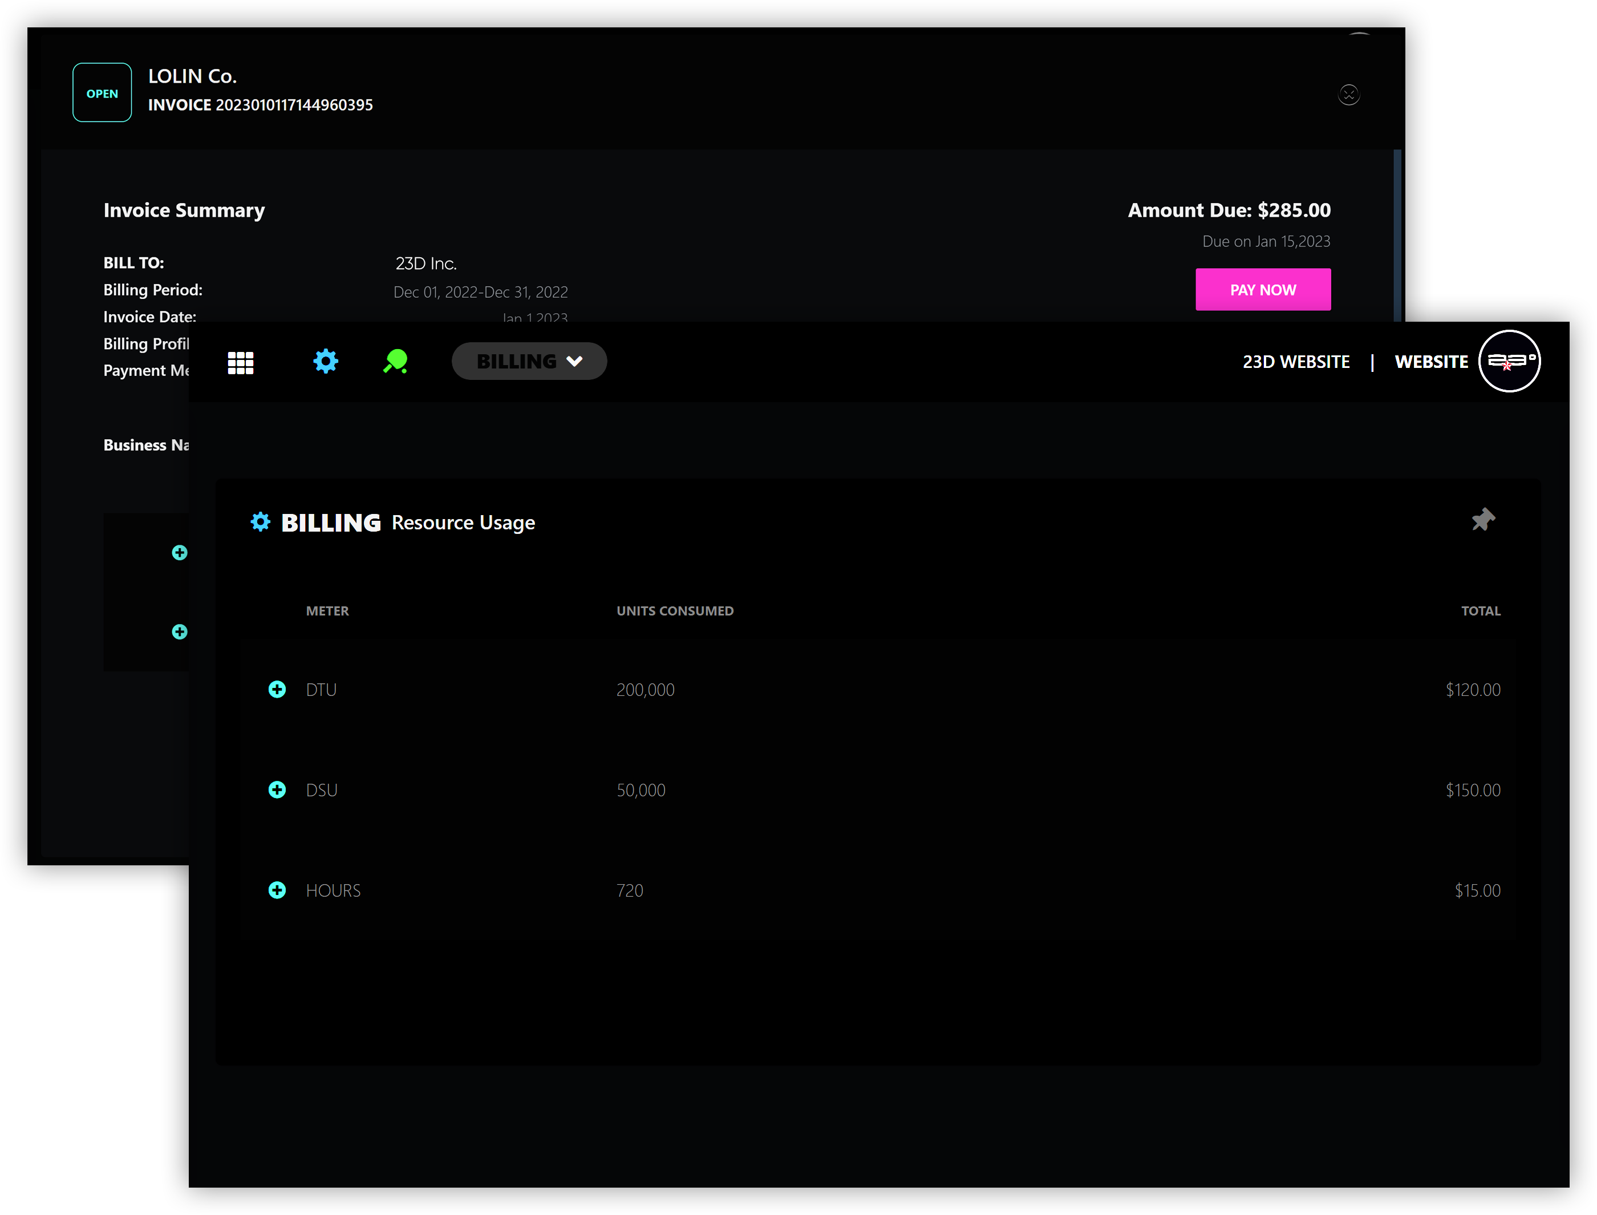The width and height of the screenshot is (1597, 1215).
Task: Click the TOTAL column header
Action: [x=1480, y=611]
